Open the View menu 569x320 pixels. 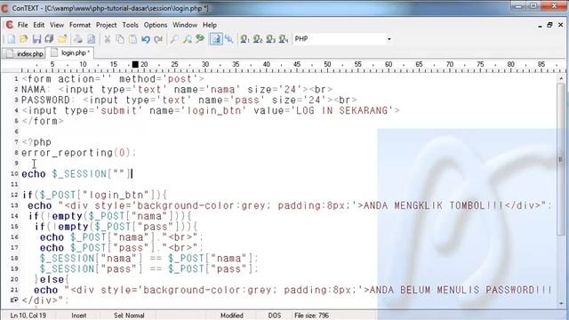(x=57, y=25)
